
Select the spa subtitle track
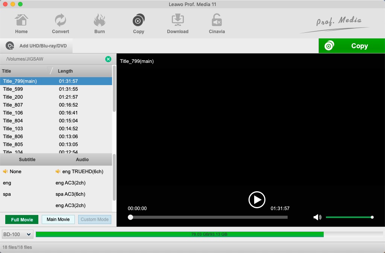coord(7,194)
